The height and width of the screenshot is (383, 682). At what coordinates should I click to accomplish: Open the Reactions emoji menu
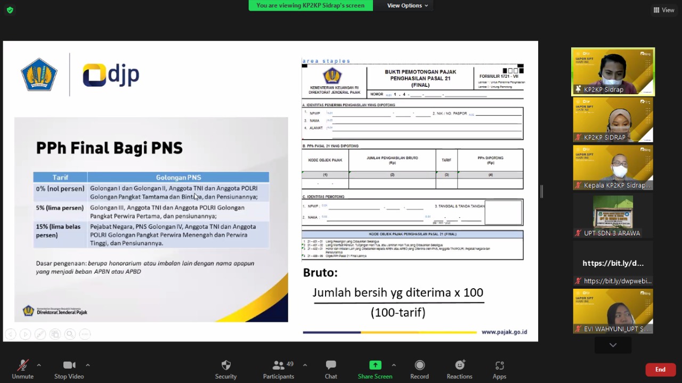coord(459,369)
